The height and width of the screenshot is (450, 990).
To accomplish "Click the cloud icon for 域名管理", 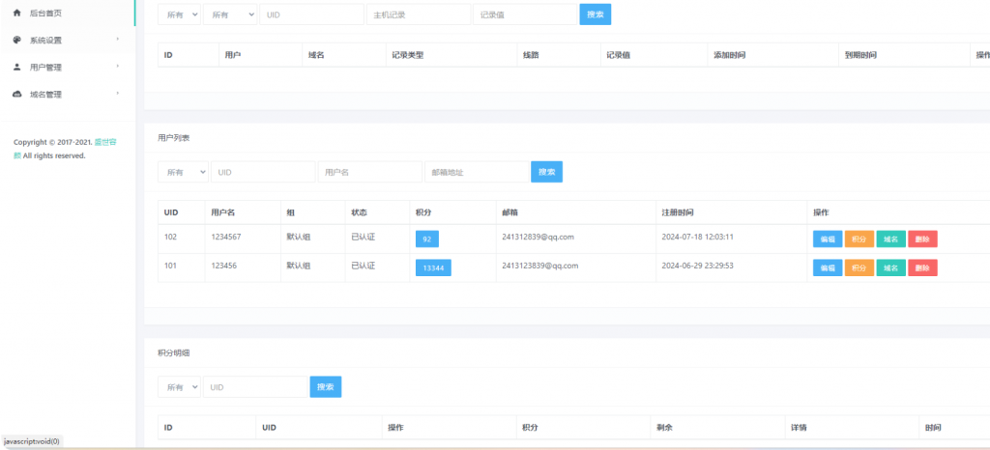I will point(17,95).
